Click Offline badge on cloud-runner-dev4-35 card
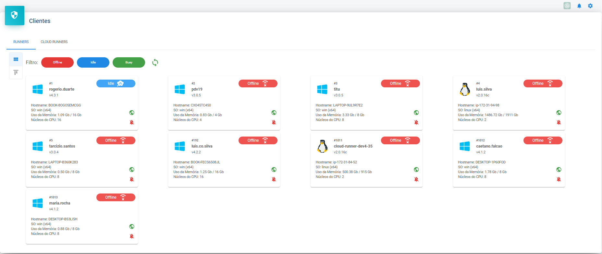This screenshot has width=602, height=254. tap(400, 140)
